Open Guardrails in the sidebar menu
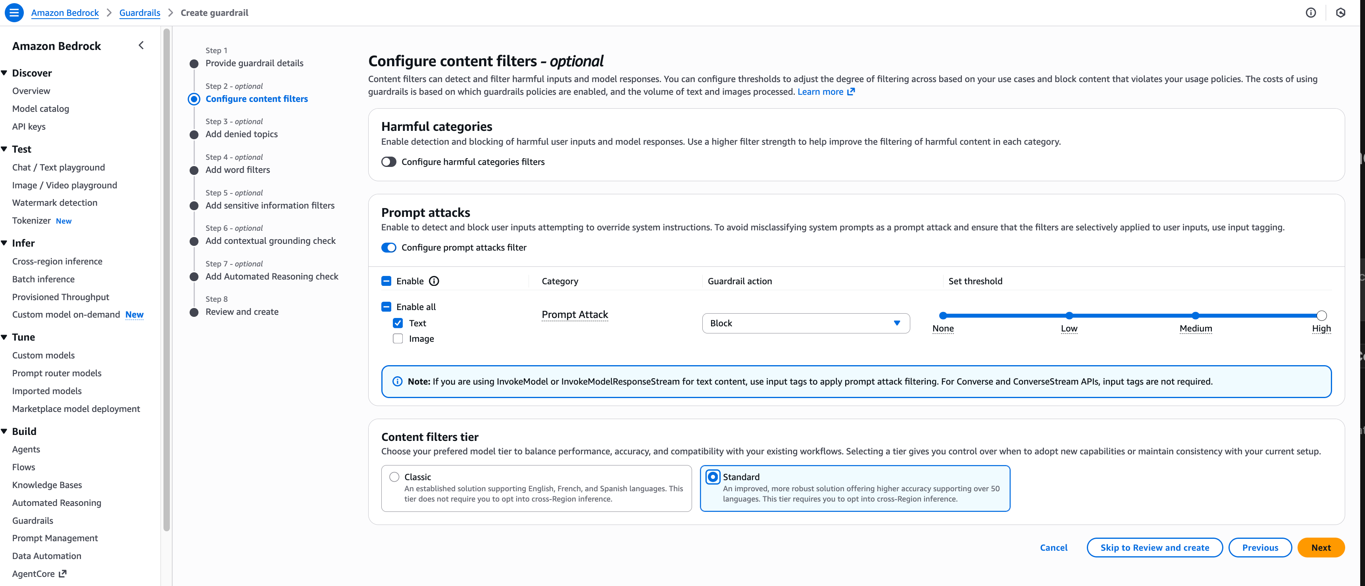 point(33,520)
